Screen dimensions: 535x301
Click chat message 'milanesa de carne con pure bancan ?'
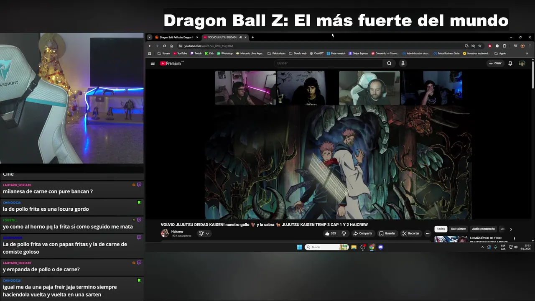pyautogui.click(x=48, y=191)
